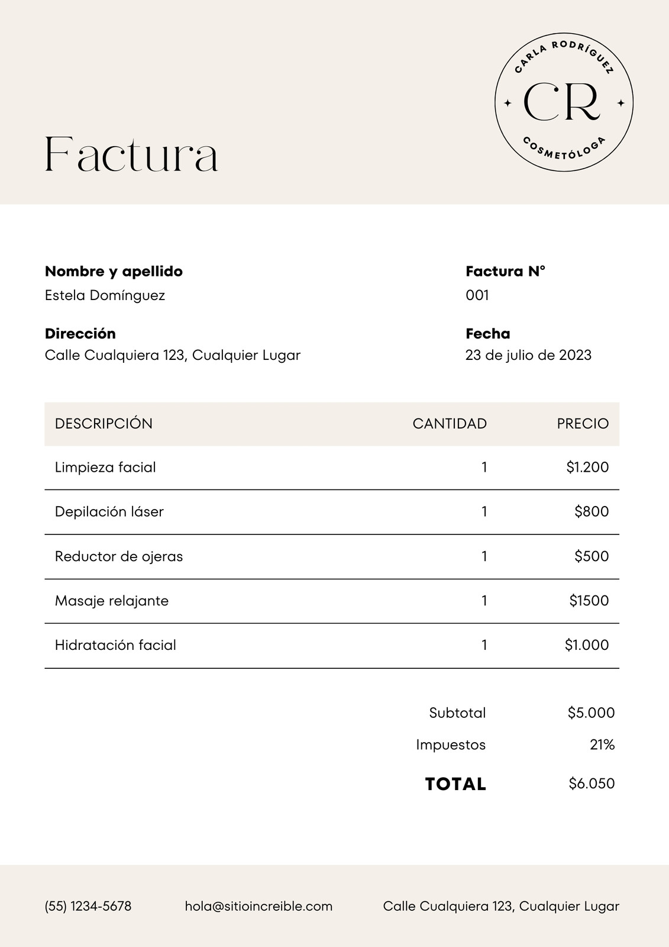The width and height of the screenshot is (669, 947).
Task: Click the Limpieza facial row description
Action: click(x=105, y=468)
